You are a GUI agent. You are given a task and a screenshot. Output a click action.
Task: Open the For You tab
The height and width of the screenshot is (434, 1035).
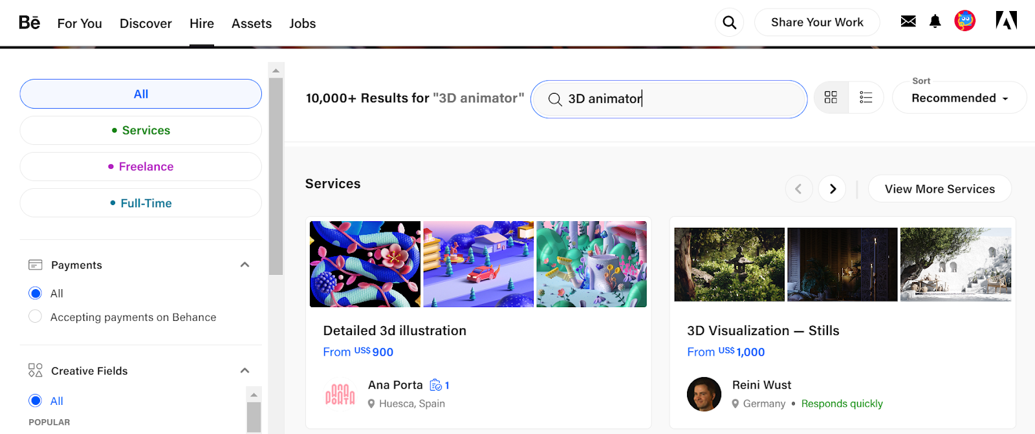(80, 23)
